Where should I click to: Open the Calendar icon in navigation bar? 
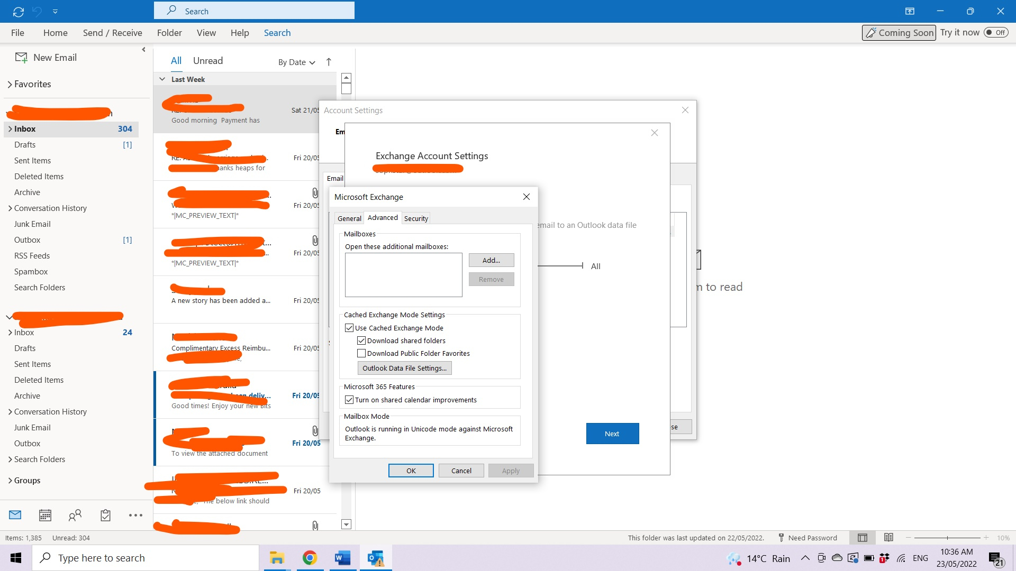46,515
